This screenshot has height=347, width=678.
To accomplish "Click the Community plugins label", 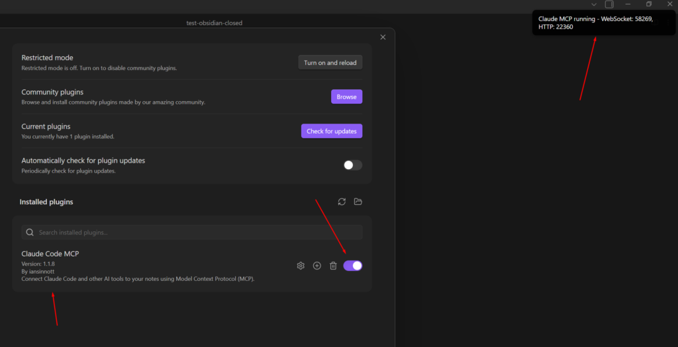I will point(52,92).
